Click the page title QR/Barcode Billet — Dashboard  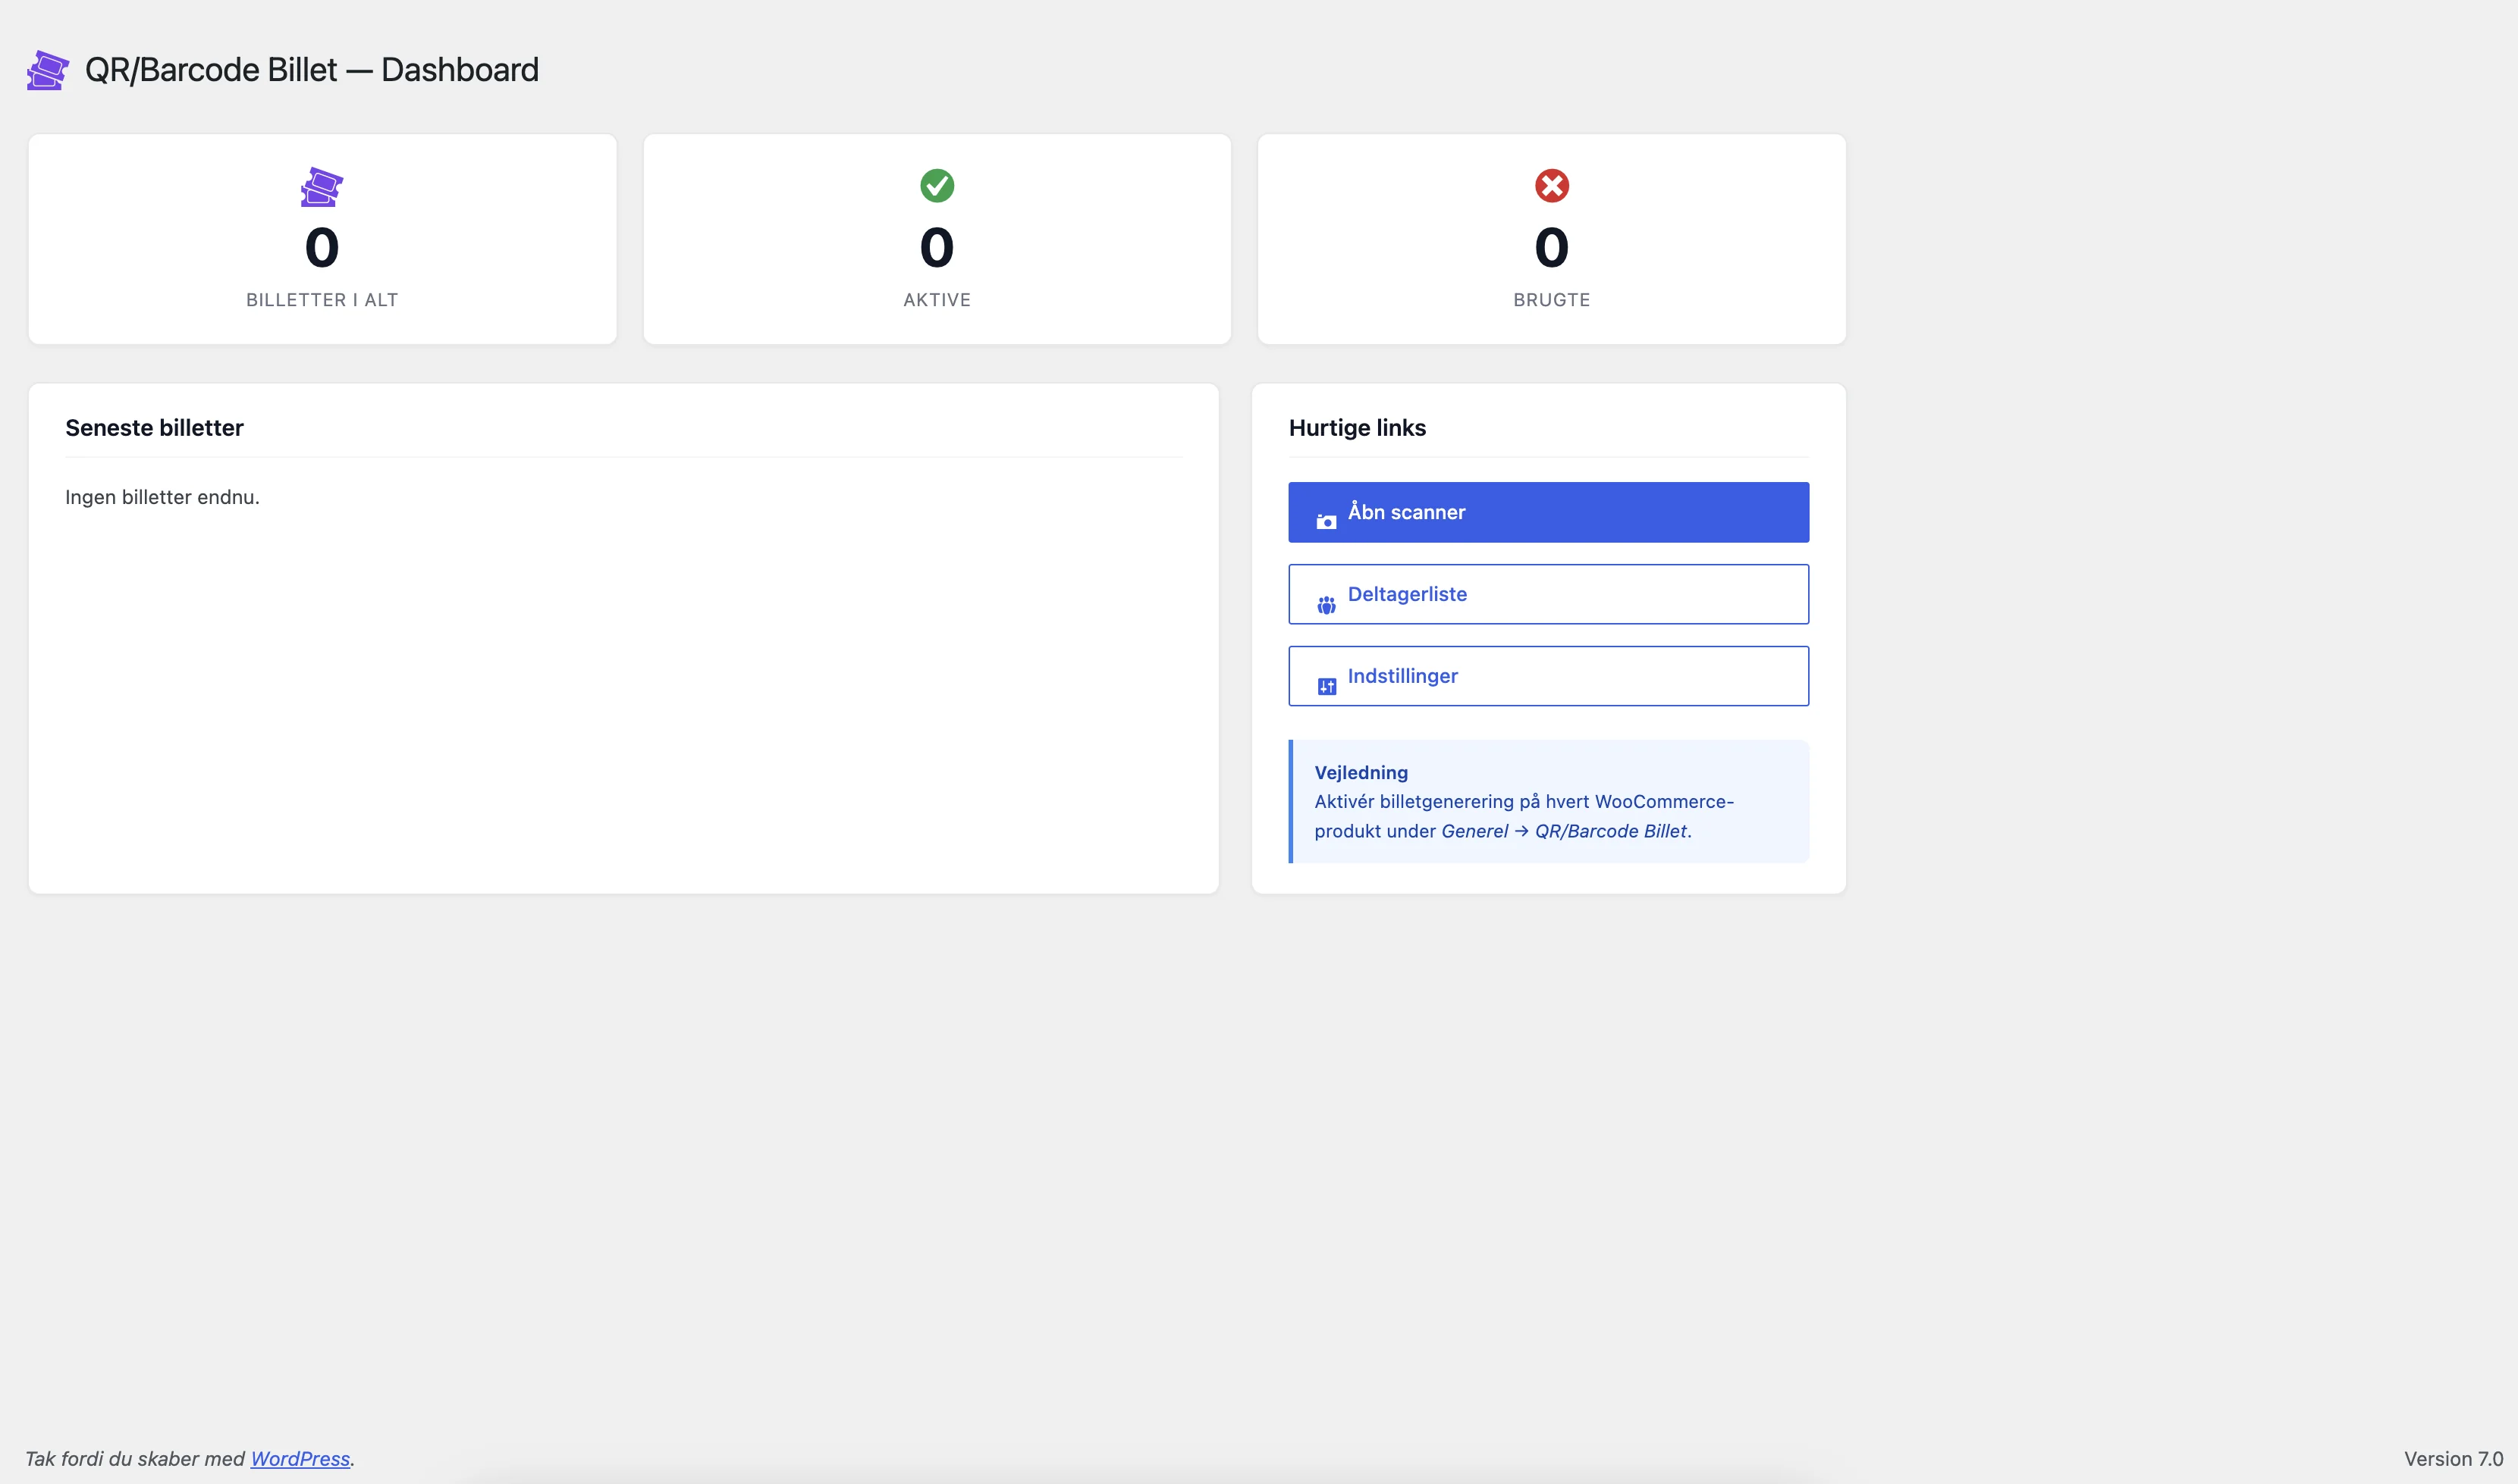pyautogui.click(x=312, y=70)
